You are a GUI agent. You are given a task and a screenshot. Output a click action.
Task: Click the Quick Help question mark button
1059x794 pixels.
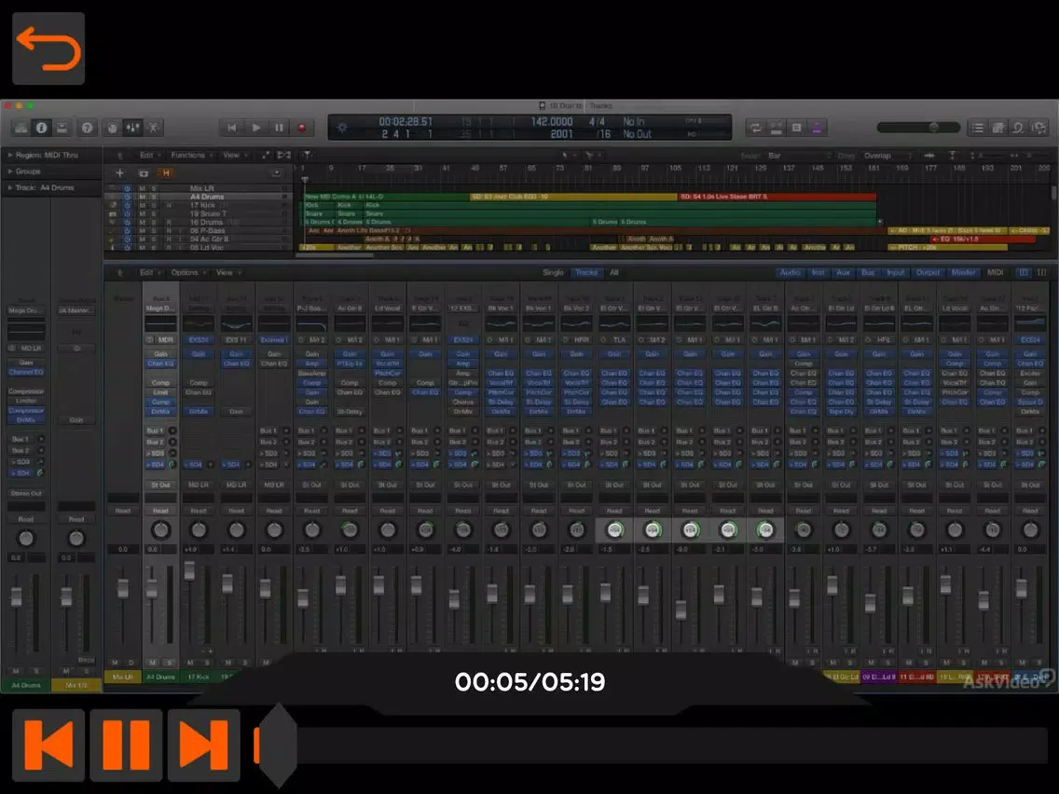(x=87, y=128)
